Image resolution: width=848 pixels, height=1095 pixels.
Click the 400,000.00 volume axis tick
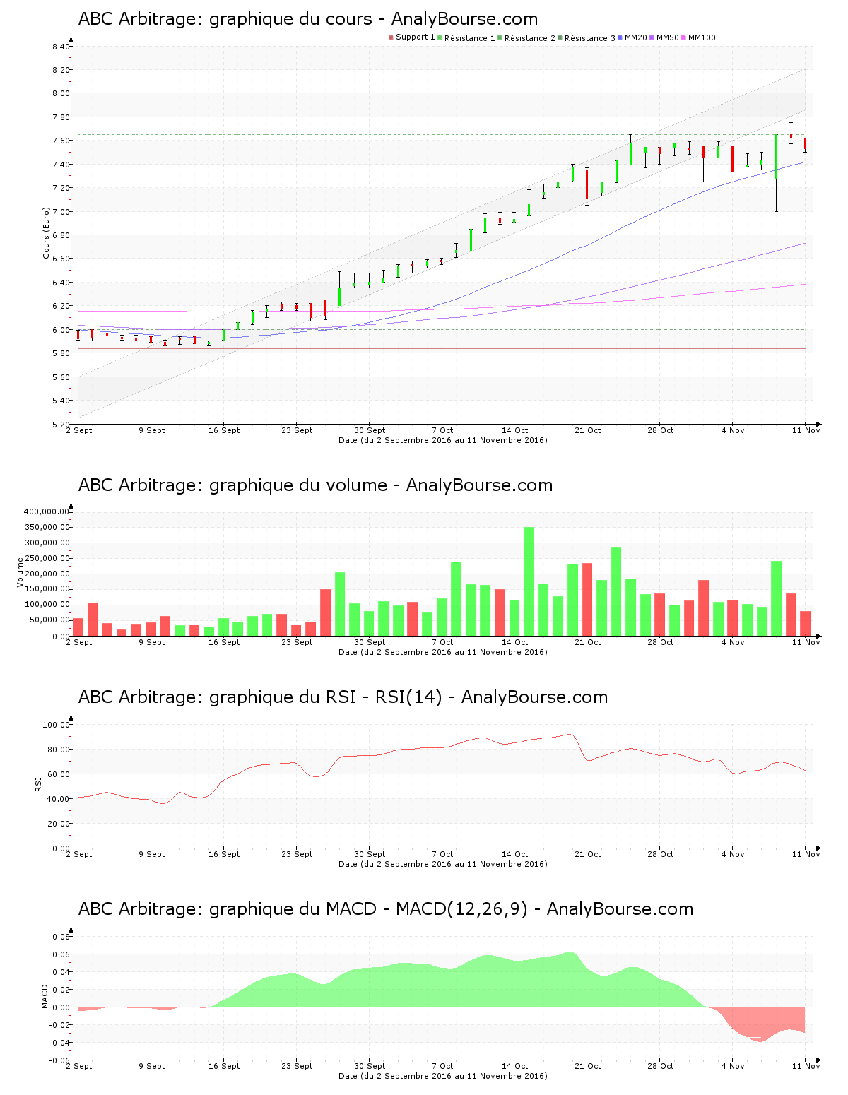click(x=46, y=511)
